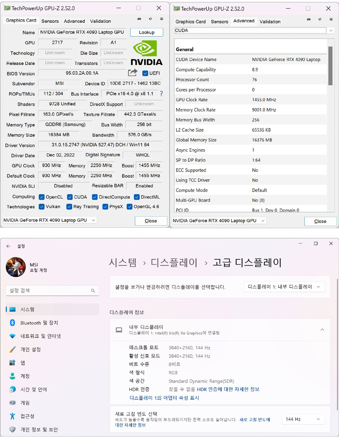Collapse the 내부 디스플레이 info section
339x439 pixels.
(322, 330)
